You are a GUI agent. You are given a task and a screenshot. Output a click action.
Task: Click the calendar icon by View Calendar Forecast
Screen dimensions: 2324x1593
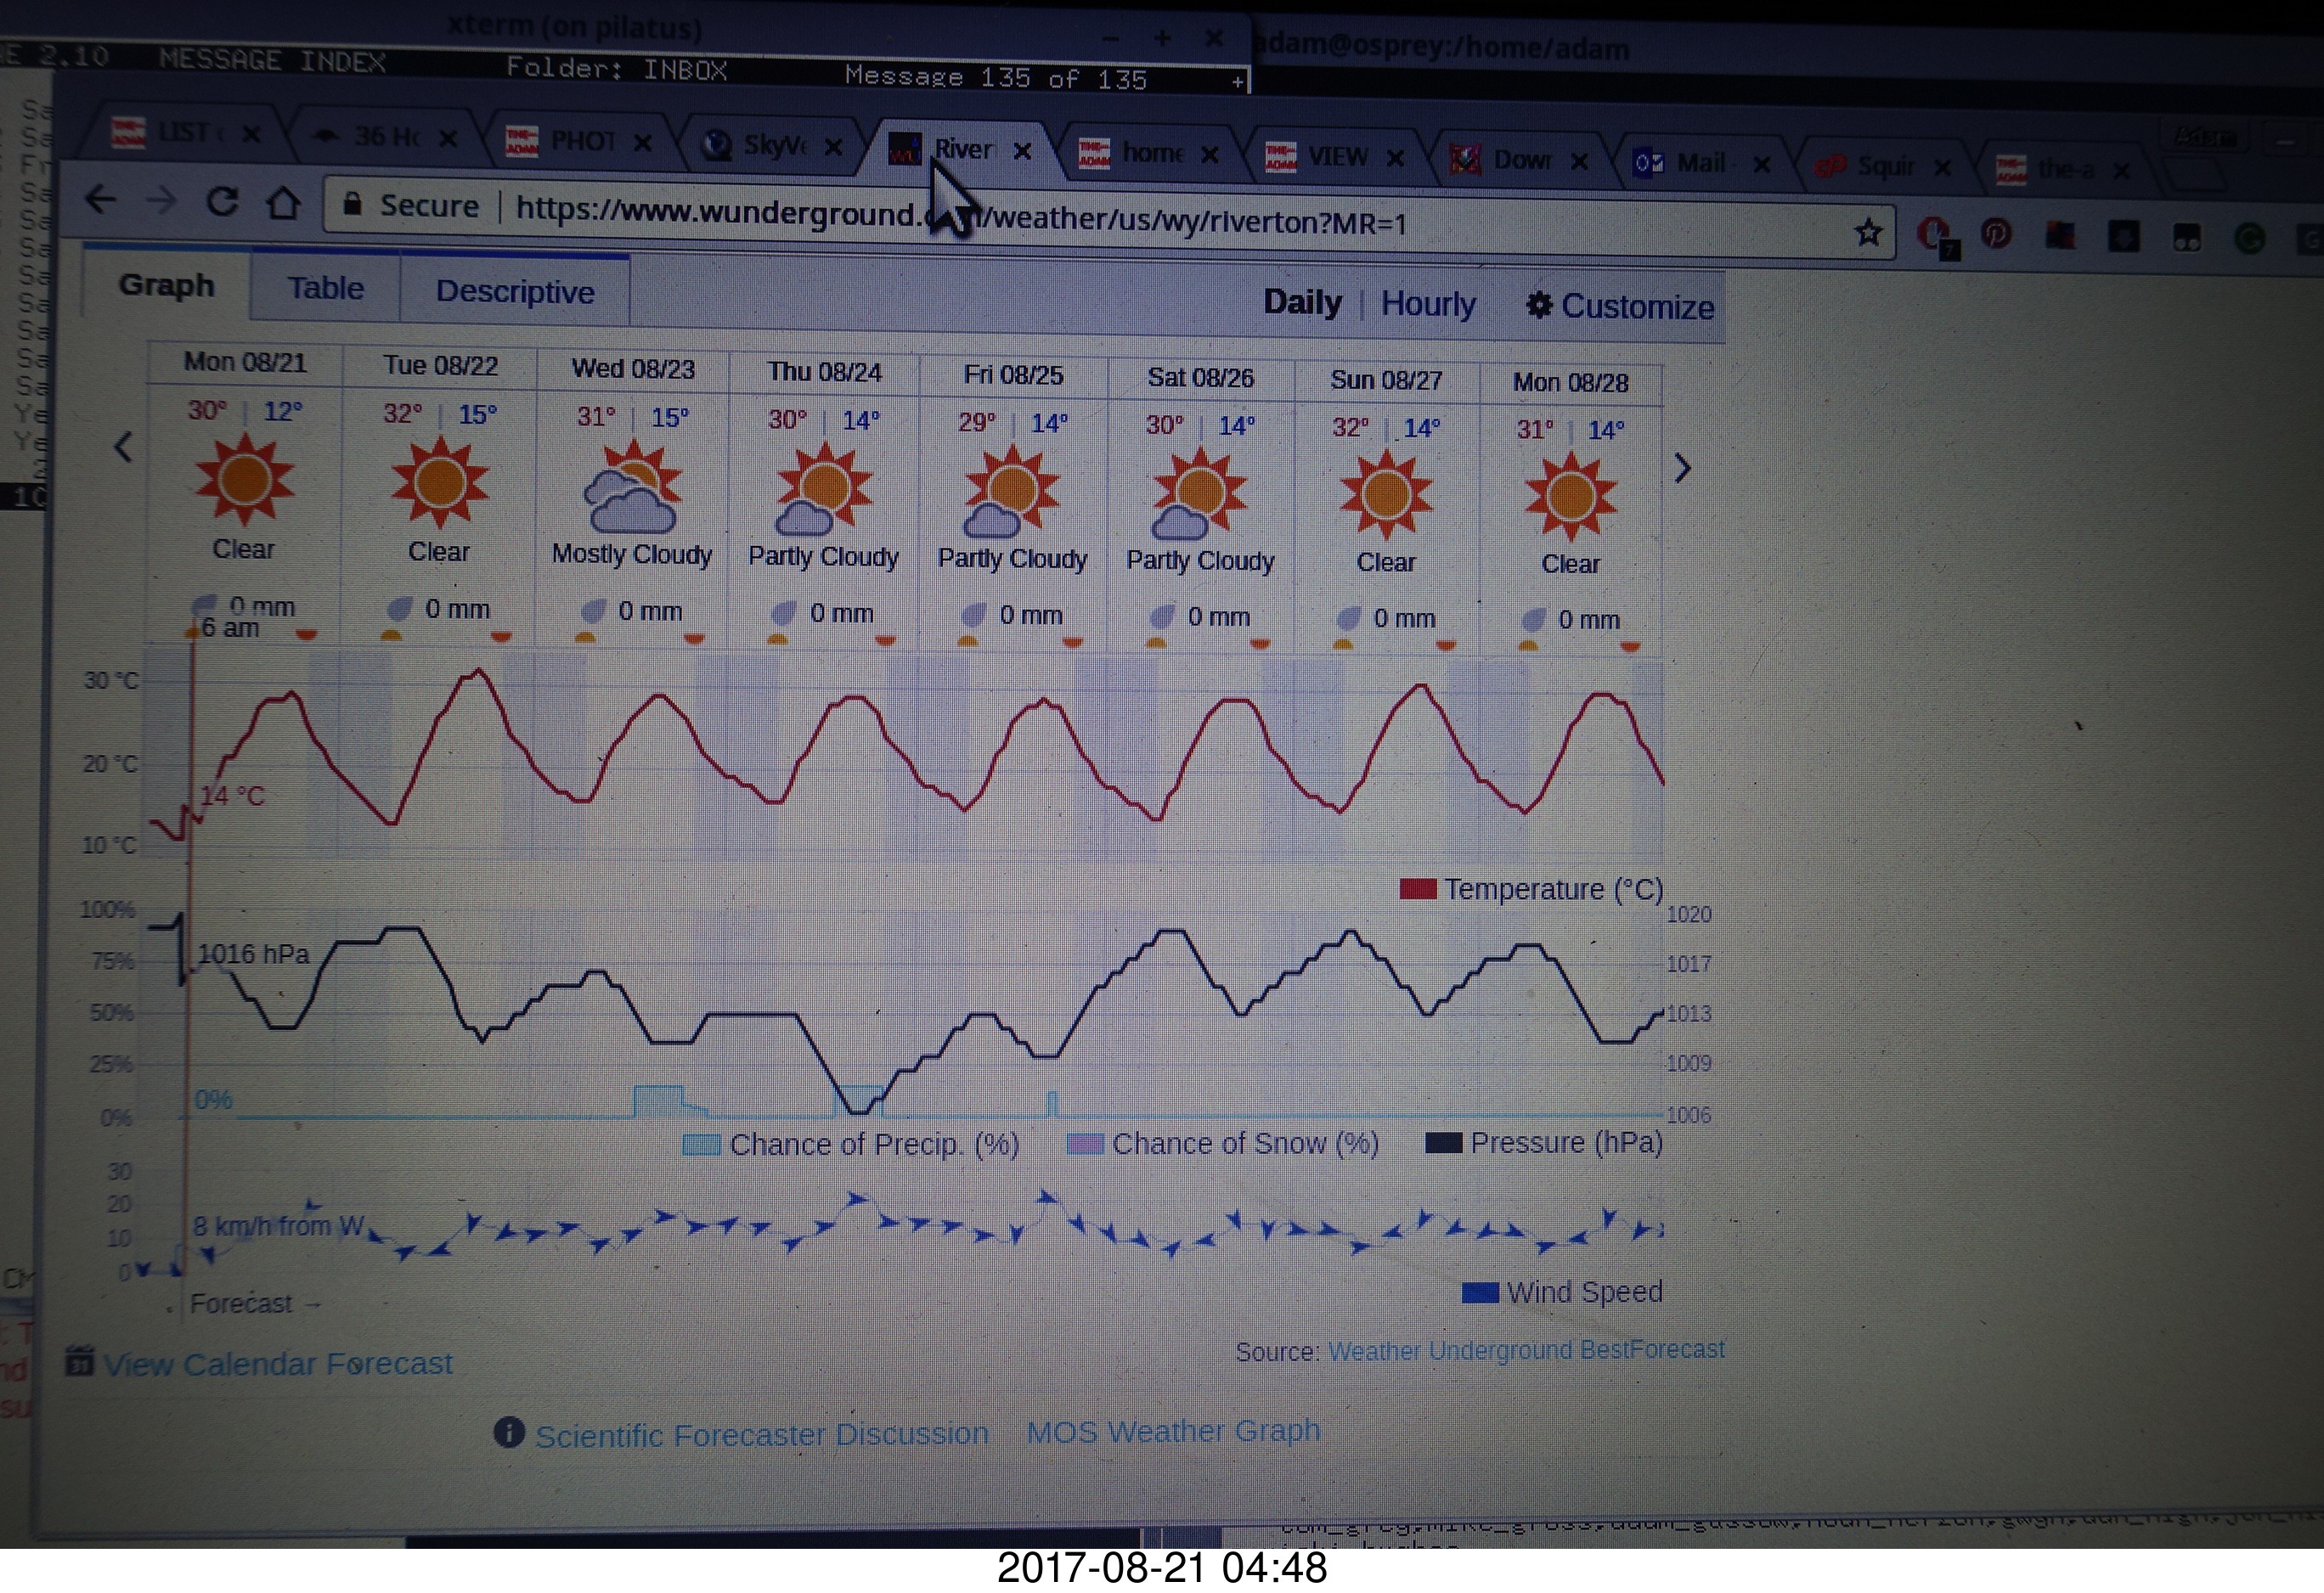[x=79, y=1360]
